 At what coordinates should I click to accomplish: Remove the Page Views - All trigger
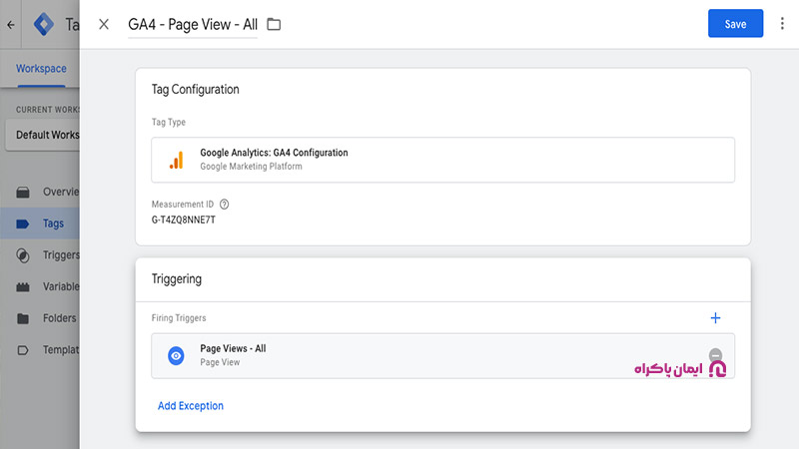click(x=715, y=355)
